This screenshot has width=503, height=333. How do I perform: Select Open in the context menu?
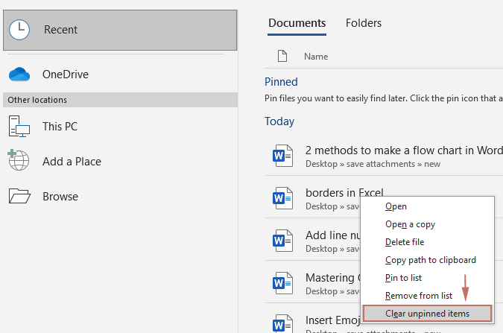click(x=396, y=206)
